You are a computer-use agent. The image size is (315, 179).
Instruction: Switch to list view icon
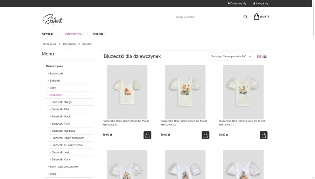264,56
